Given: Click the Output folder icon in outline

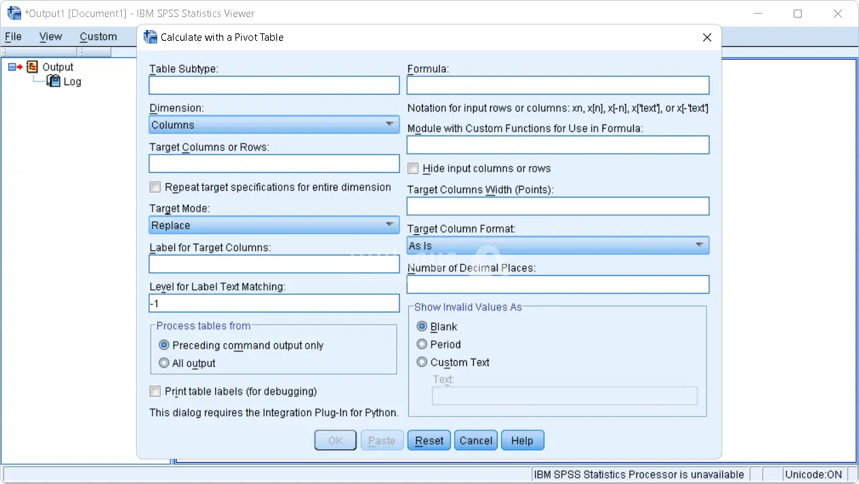Looking at the screenshot, I should click(32, 67).
